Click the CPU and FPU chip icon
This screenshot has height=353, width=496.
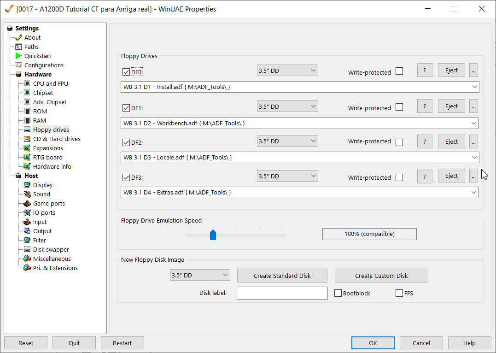(27, 83)
